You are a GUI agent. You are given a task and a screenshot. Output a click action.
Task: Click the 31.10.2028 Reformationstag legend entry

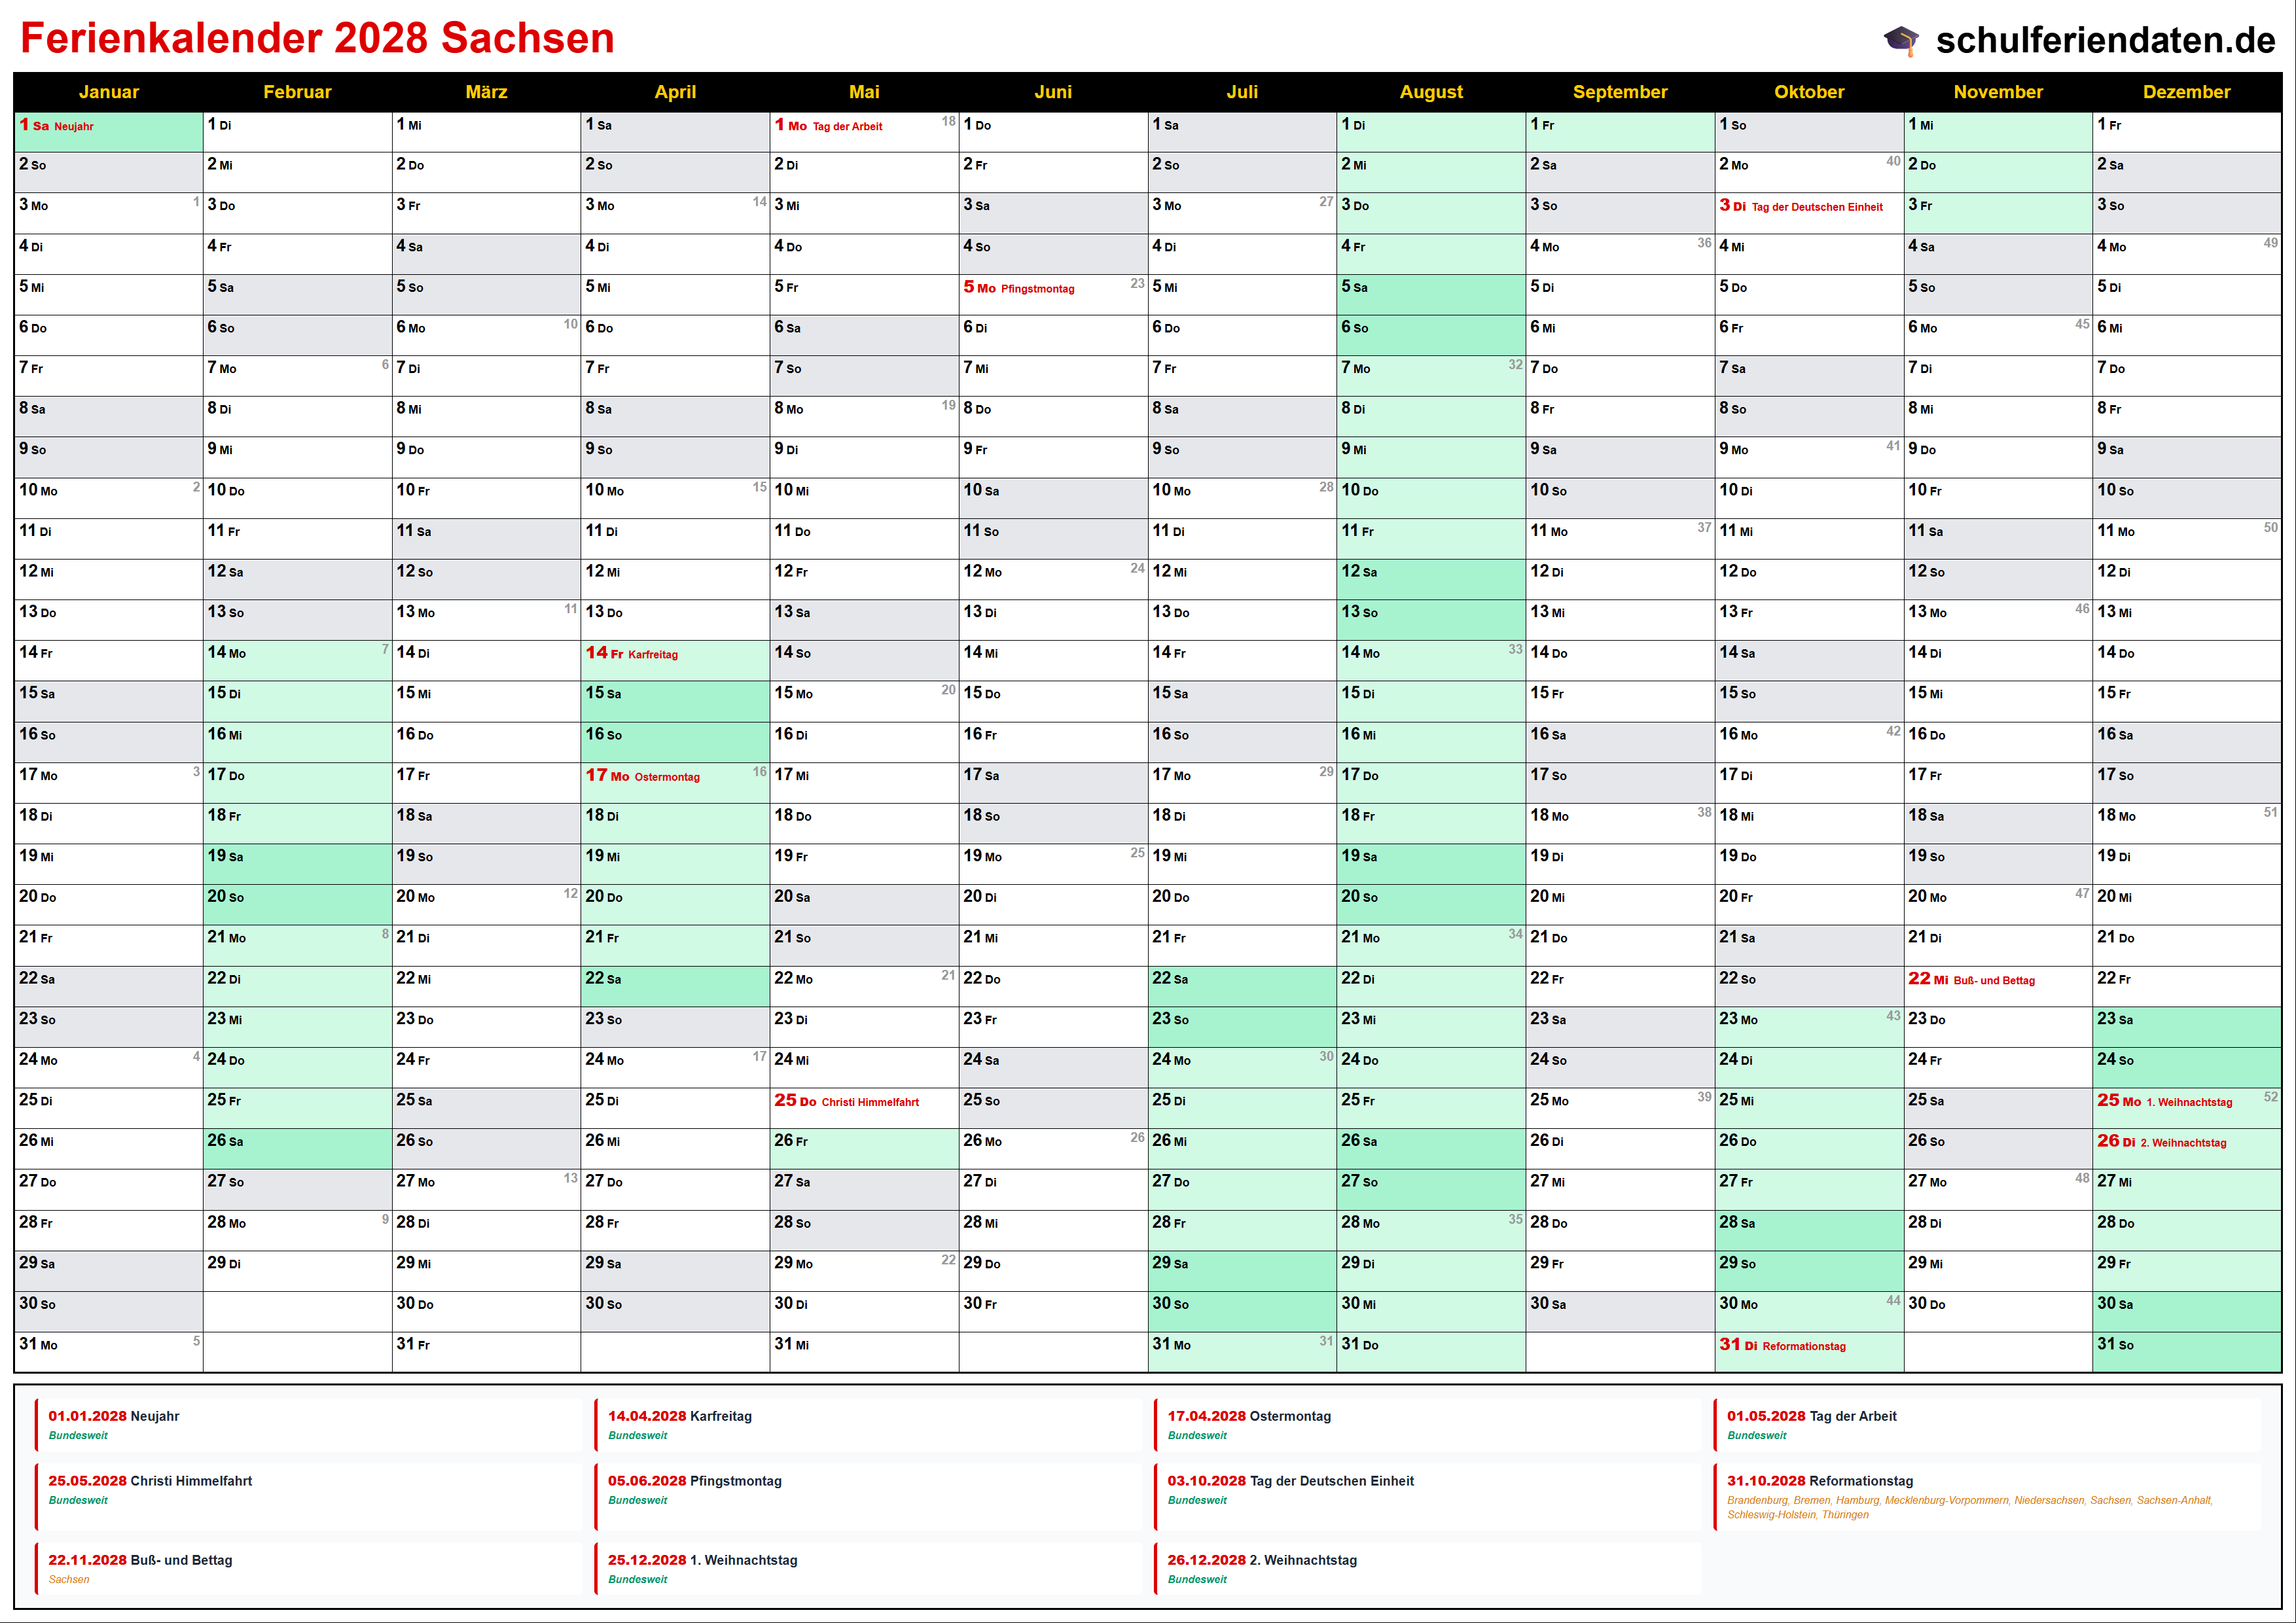[x=1820, y=1481]
